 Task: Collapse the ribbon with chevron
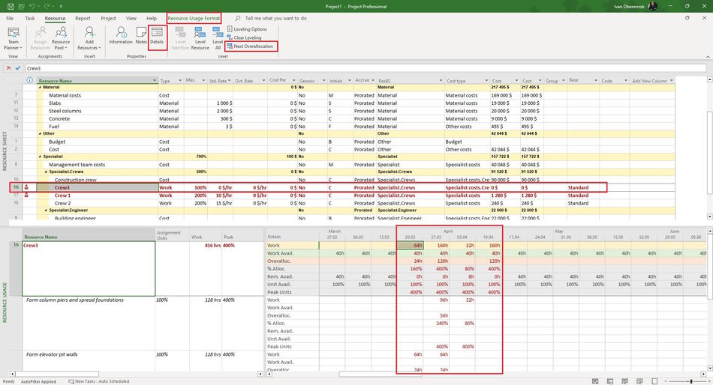point(708,57)
